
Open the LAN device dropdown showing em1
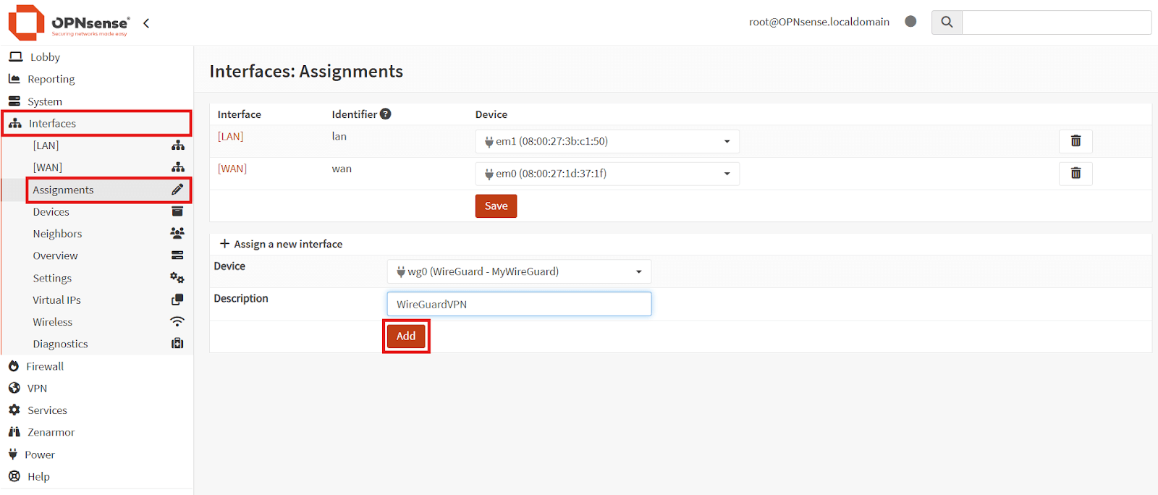click(607, 141)
